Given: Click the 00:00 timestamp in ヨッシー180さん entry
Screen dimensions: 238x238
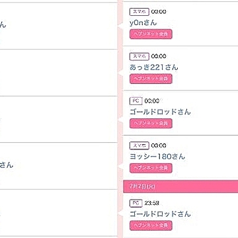Looking at the screenshot, I should click(159, 145).
